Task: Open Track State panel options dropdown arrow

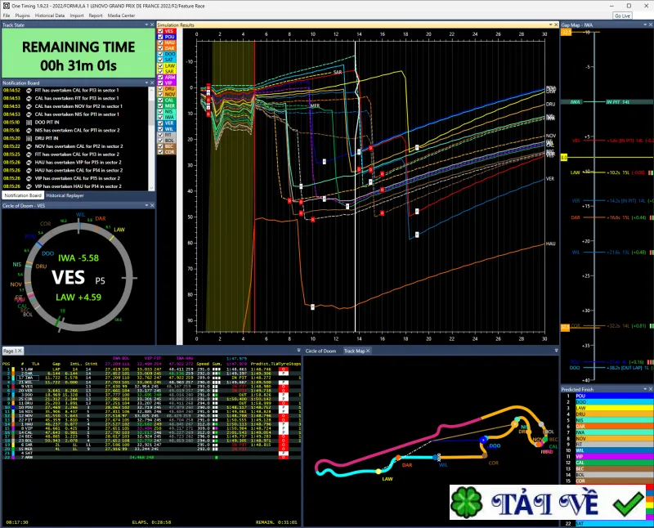Action: 146,25
